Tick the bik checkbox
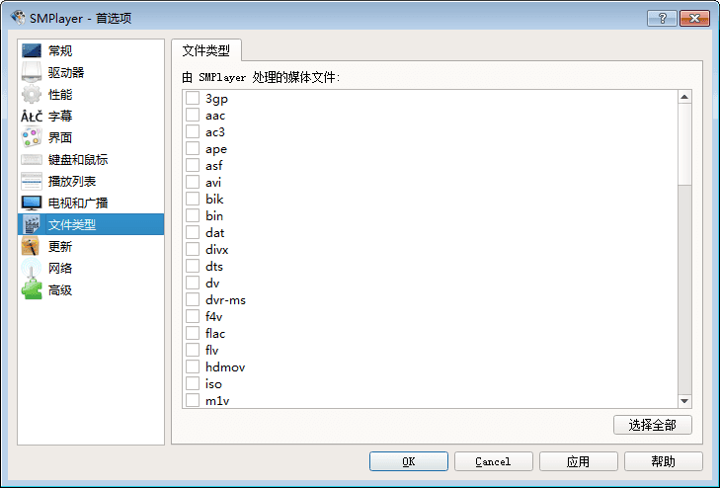Image resolution: width=720 pixels, height=488 pixels. [x=193, y=199]
